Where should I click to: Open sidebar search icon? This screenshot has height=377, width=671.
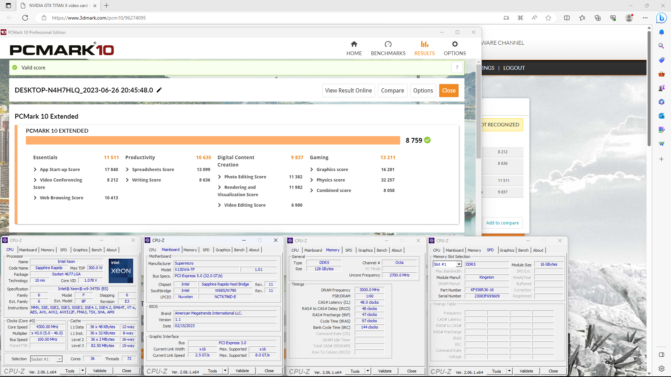coord(661,46)
